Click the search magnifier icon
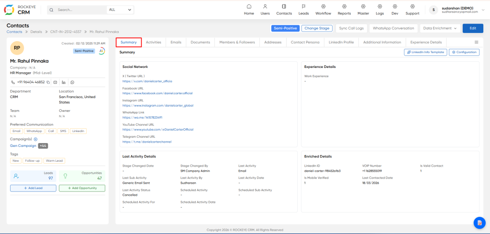 [52, 10]
